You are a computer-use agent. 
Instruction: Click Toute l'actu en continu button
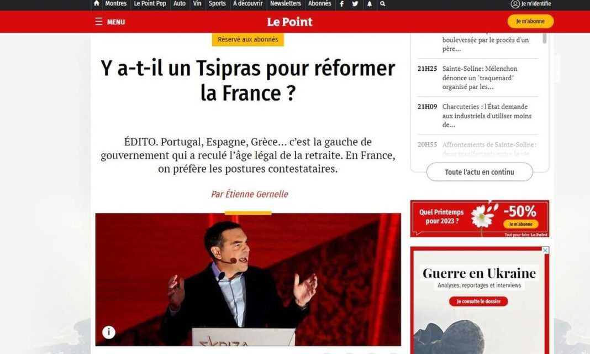[479, 172]
